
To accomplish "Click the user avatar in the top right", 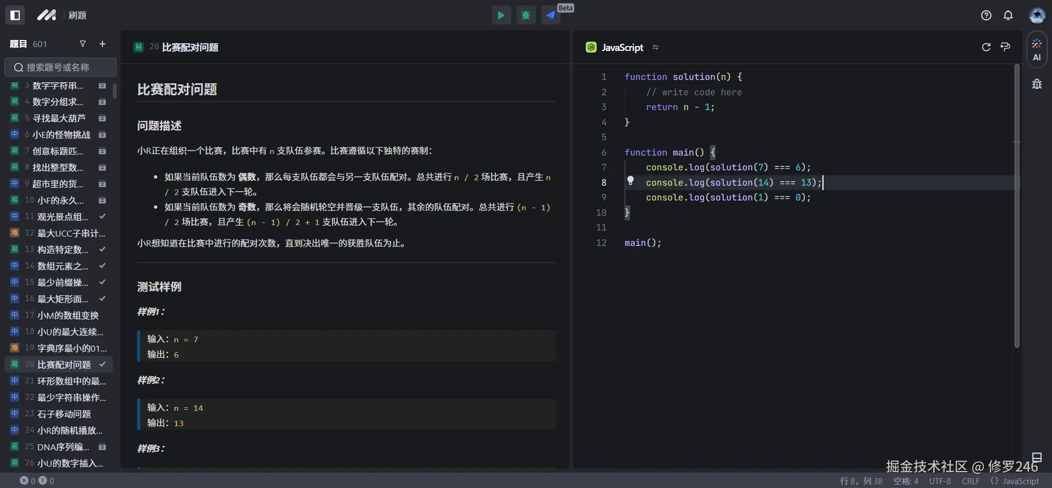I will click(x=1037, y=15).
